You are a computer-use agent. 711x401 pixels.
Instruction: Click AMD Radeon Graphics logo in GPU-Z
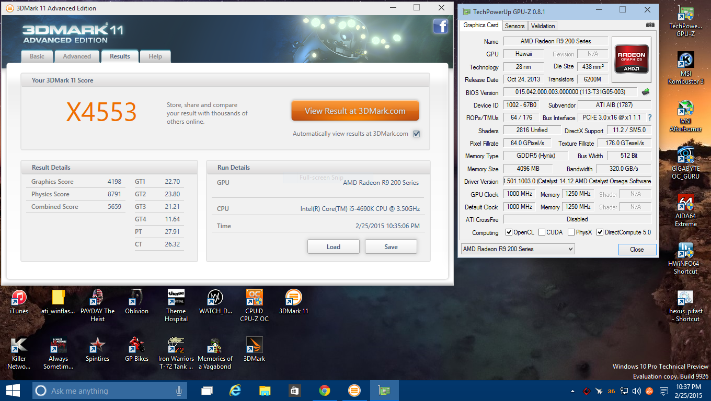click(632, 59)
